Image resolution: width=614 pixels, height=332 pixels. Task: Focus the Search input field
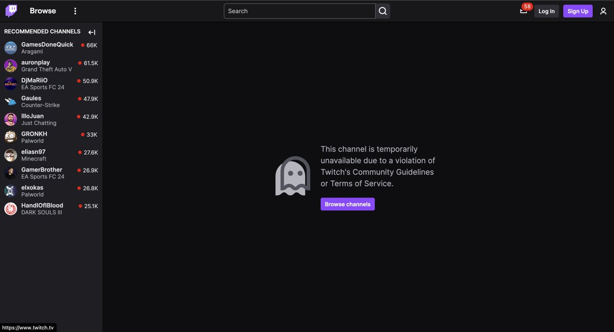300,11
